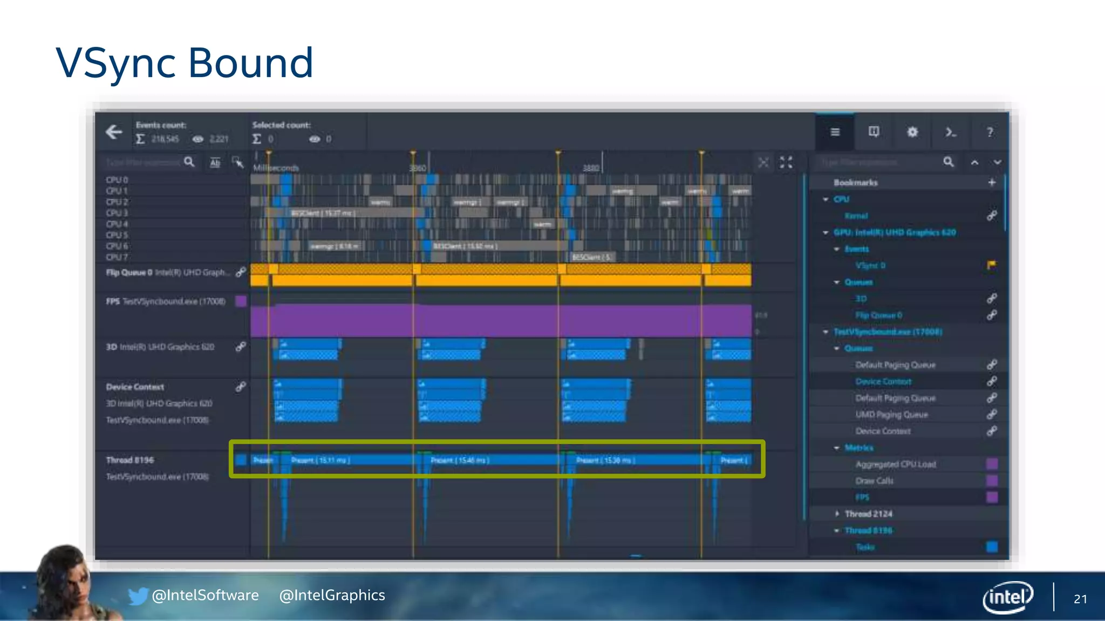Expand the Thread 2124 node
The width and height of the screenshot is (1105, 621).
pos(837,514)
